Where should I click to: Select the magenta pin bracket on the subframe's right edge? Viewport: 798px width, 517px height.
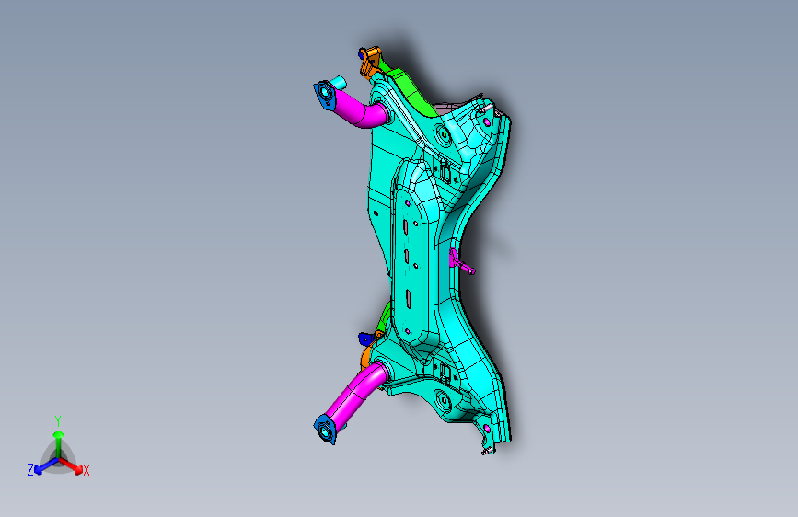pyautogui.click(x=461, y=261)
